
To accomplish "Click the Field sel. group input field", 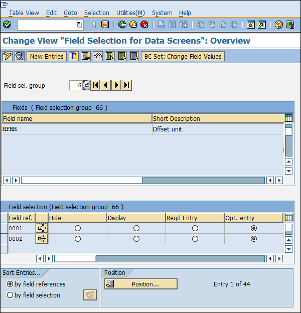I will [76, 85].
